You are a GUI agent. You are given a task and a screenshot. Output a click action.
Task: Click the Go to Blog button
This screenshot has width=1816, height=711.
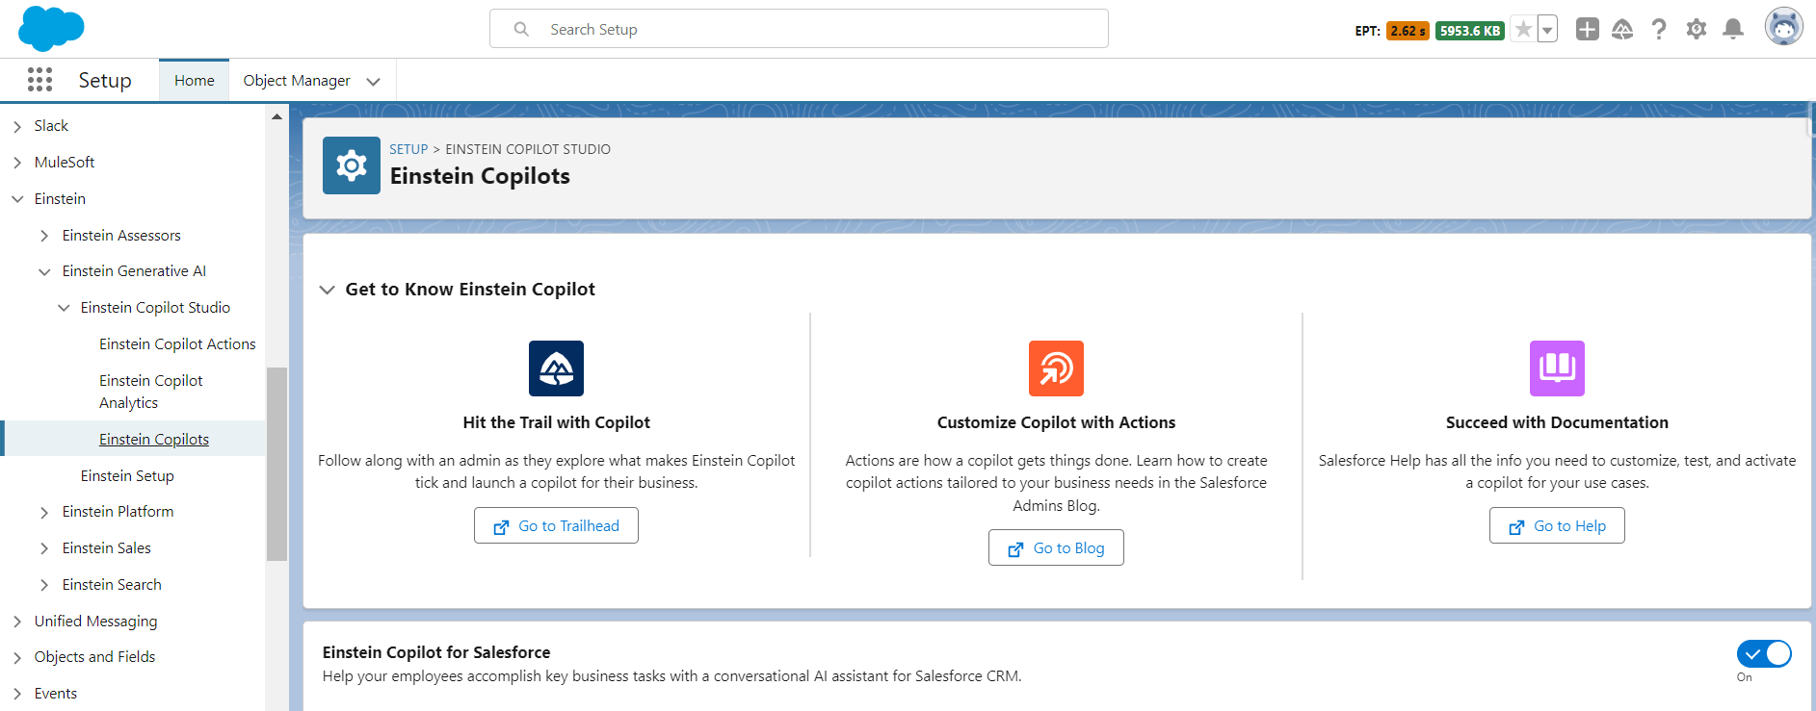click(1056, 547)
